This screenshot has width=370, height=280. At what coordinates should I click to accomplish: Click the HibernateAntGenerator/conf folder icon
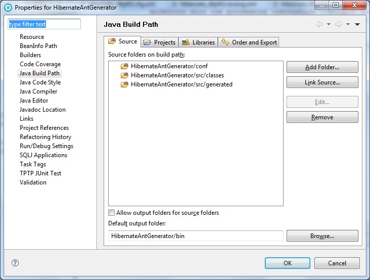(x=124, y=66)
